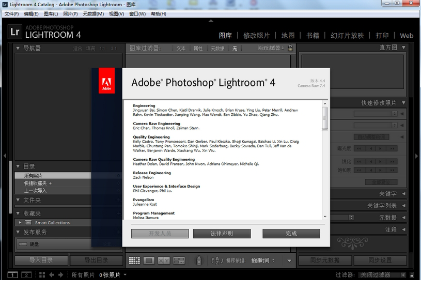The height and width of the screenshot is (291, 421).
Task: Click the 导入目录 button
Action: click(x=41, y=260)
